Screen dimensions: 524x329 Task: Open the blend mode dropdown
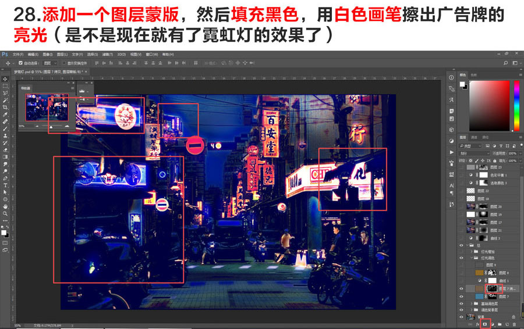point(475,153)
